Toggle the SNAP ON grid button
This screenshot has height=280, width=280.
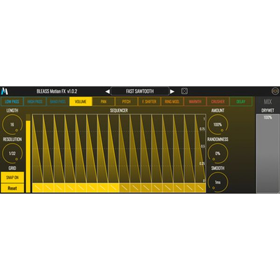click(12, 178)
